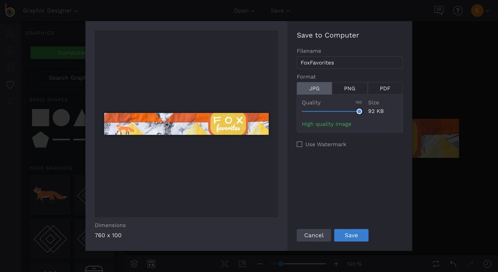Open the Text sidebar icon

(10, 102)
